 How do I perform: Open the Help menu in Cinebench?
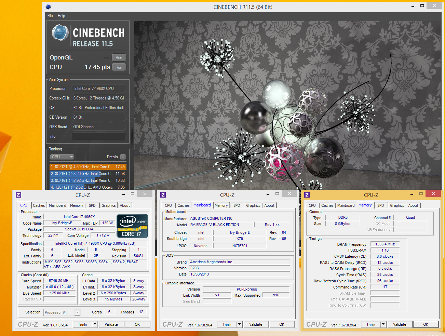pos(61,16)
